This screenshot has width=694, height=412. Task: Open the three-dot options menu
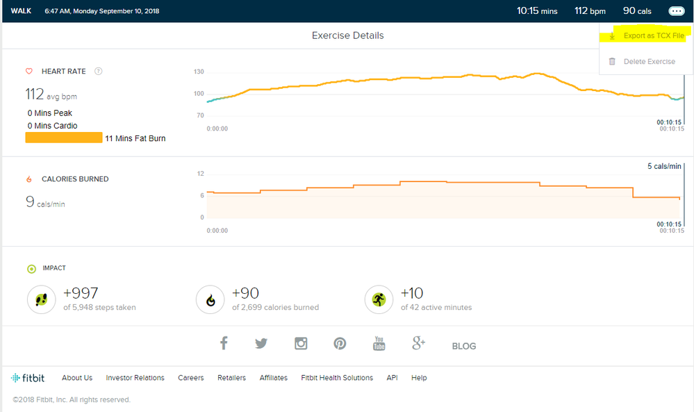(677, 11)
